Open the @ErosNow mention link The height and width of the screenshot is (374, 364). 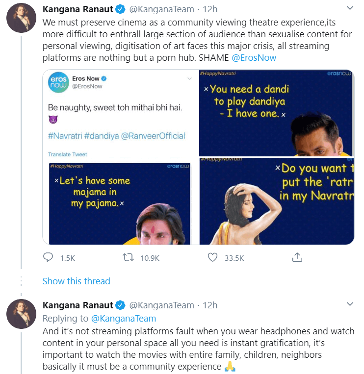click(x=254, y=58)
